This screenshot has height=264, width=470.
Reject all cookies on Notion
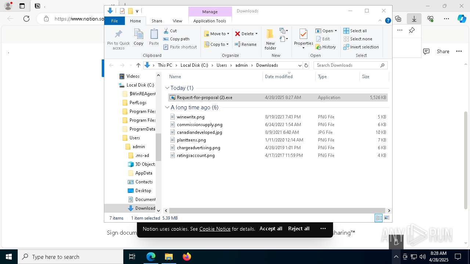click(299, 228)
